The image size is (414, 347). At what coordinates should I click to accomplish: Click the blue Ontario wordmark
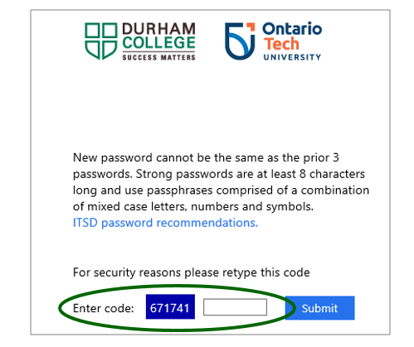tap(292, 29)
